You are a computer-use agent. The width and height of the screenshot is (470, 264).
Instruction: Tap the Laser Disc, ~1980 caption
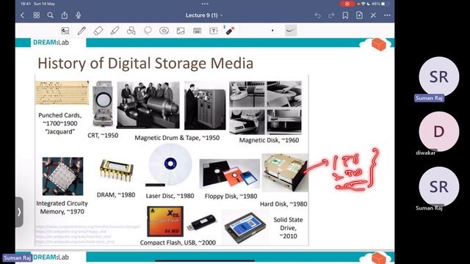click(170, 196)
